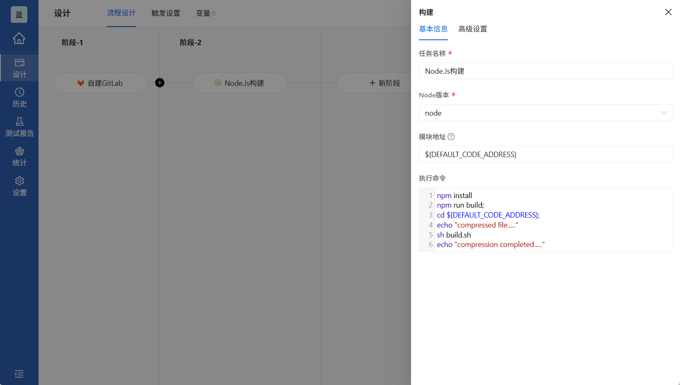Image resolution: width=680 pixels, height=385 pixels.
Task: Add a 新阶段 new stage
Action: (385, 83)
